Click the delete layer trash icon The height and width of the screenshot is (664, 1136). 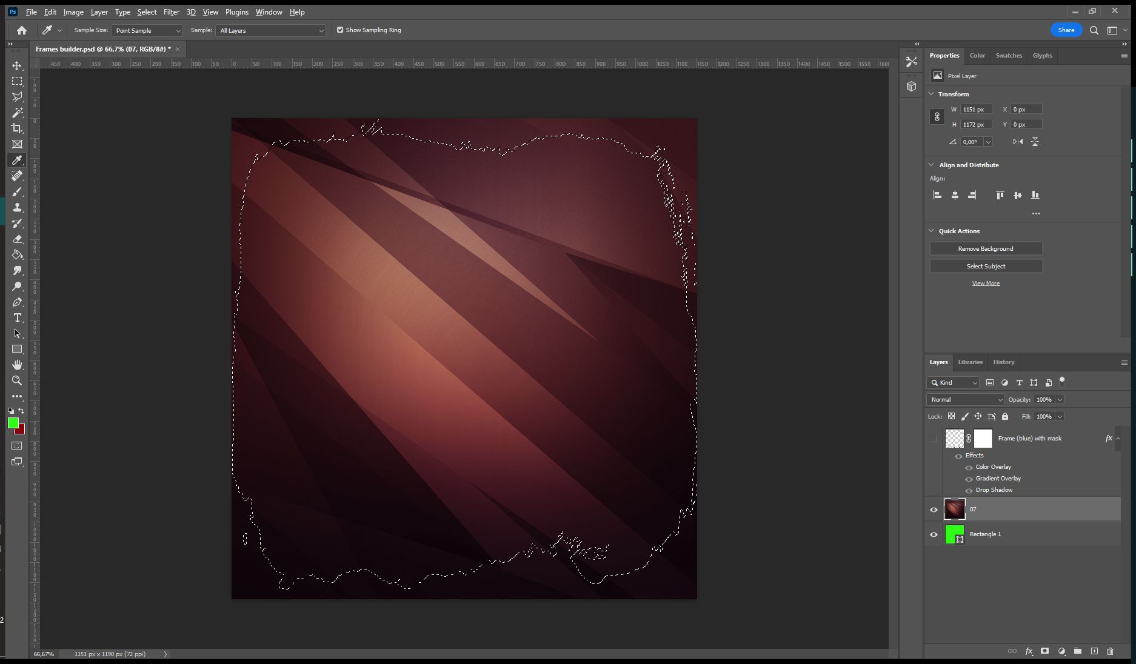pyautogui.click(x=1110, y=651)
